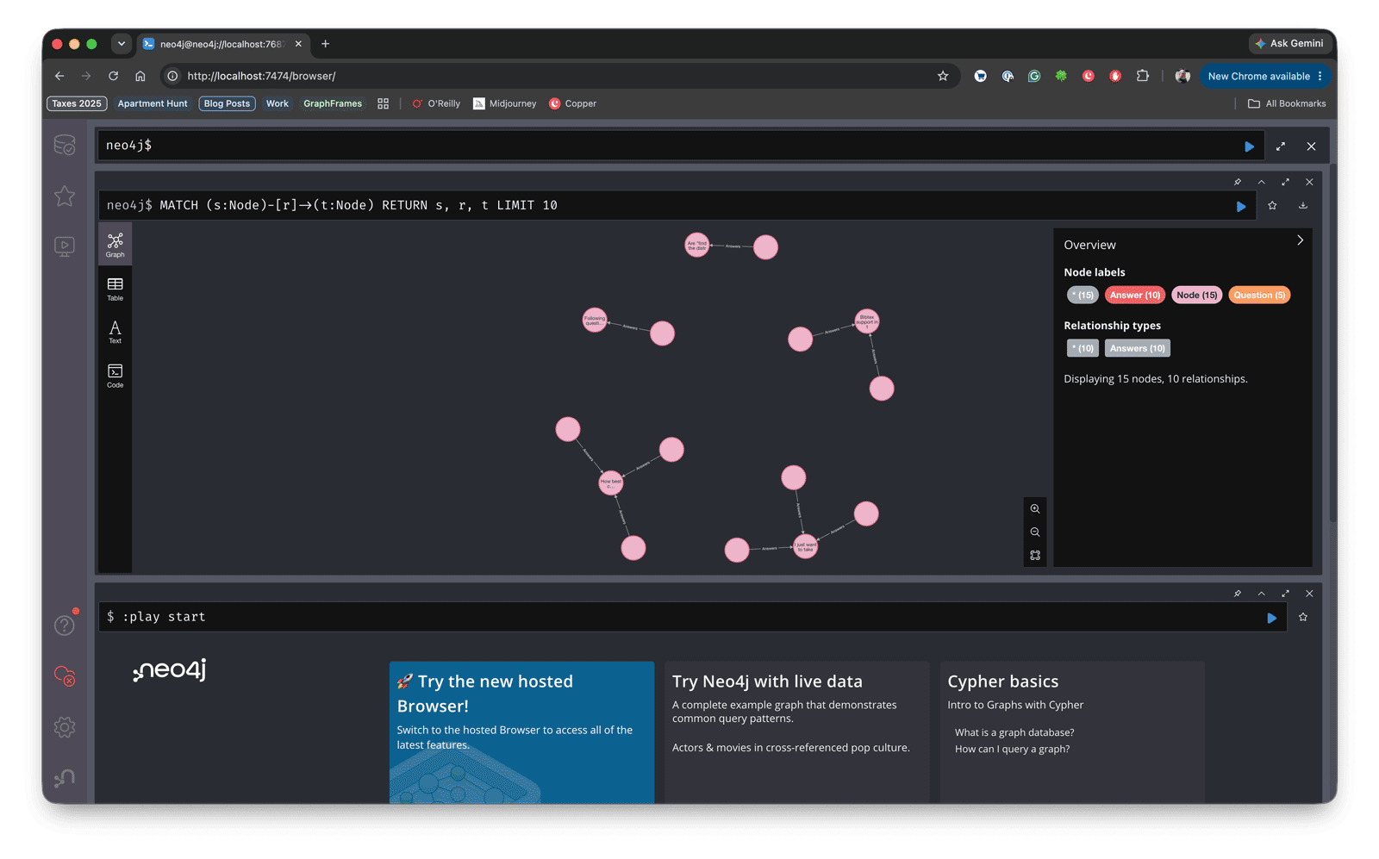
Task: Open the Guides sidebar icon
Action: click(x=65, y=246)
